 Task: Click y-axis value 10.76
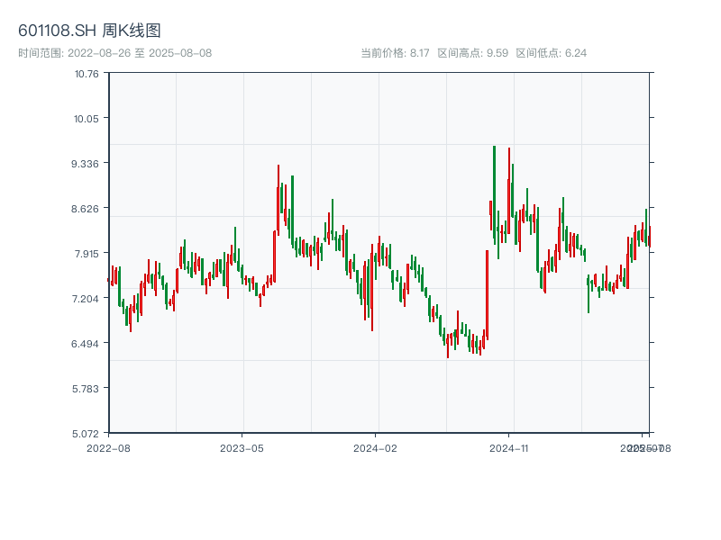pyautogui.click(x=87, y=74)
